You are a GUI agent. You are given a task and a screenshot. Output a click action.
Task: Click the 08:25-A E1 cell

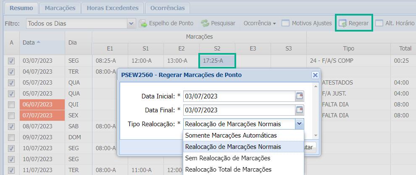110,61
